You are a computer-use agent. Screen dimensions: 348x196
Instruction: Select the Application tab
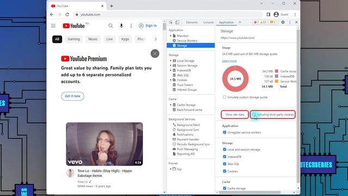[x=226, y=22]
